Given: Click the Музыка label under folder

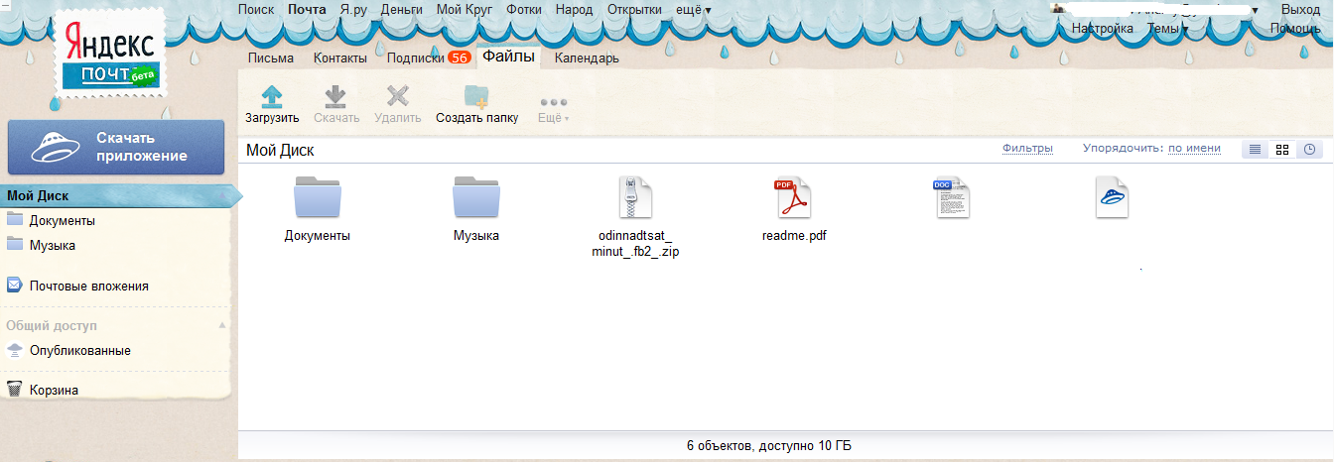Looking at the screenshot, I should tap(476, 236).
